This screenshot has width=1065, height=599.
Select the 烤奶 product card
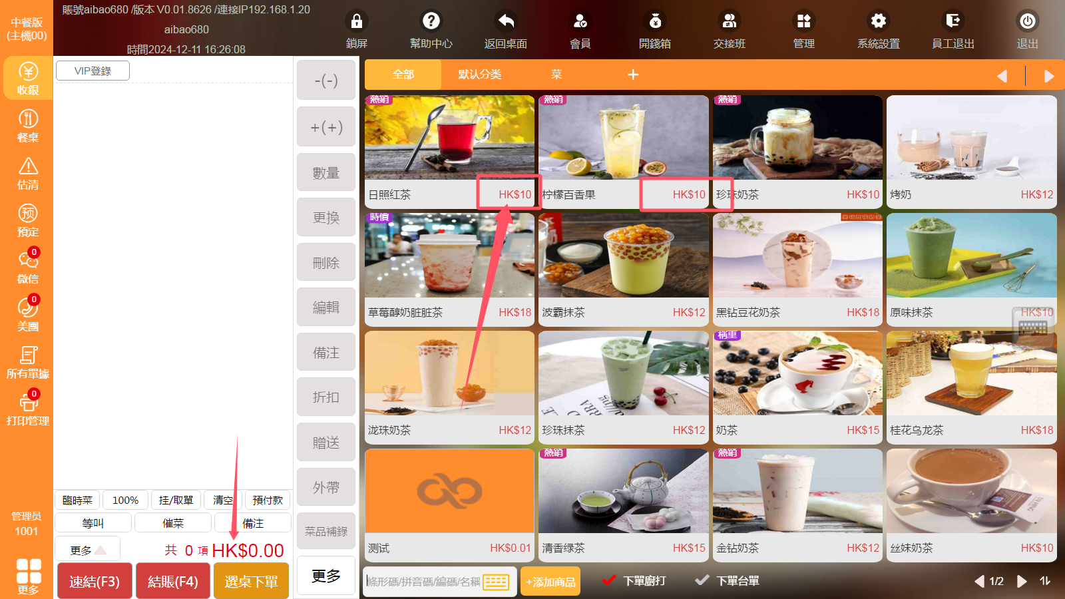tap(972, 152)
